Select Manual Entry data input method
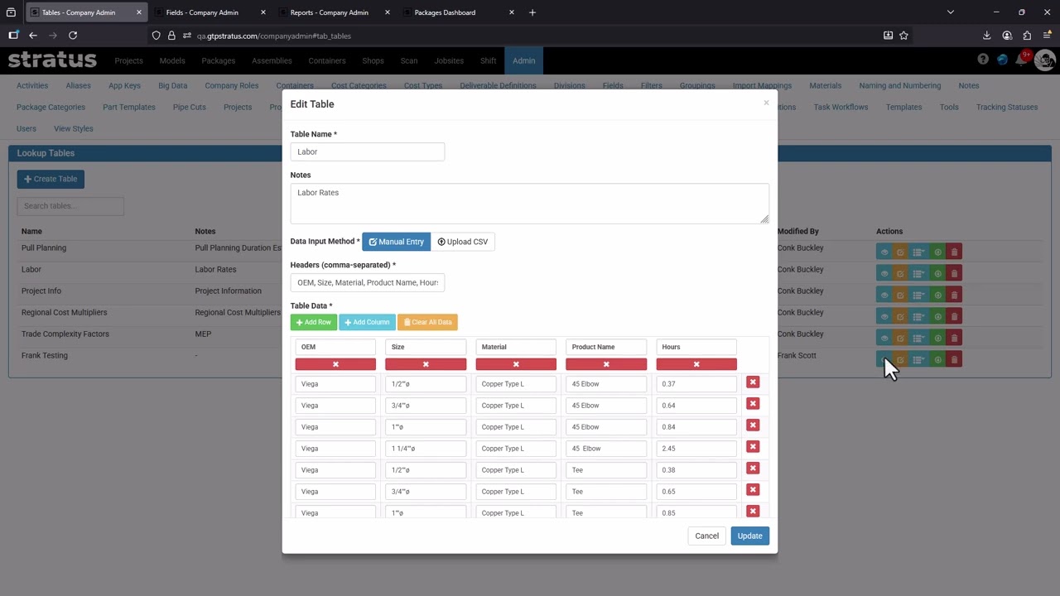This screenshot has height=596, width=1060. pyautogui.click(x=397, y=242)
